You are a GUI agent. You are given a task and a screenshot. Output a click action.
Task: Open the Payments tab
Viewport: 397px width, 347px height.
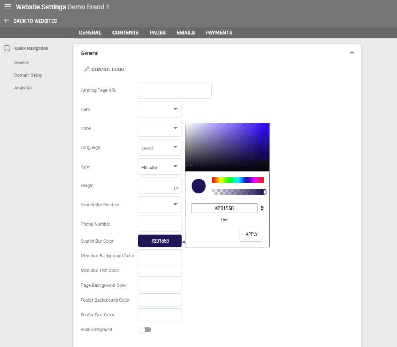tap(219, 33)
